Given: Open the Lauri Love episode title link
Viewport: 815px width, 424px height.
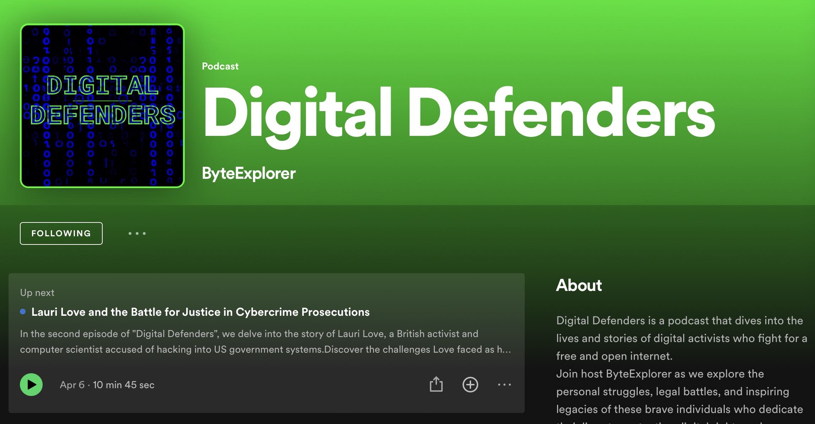Looking at the screenshot, I should click(x=200, y=312).
